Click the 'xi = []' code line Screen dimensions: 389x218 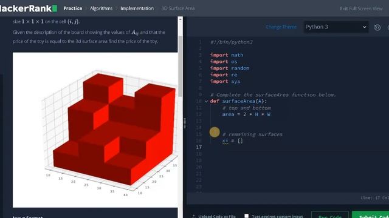232,140
